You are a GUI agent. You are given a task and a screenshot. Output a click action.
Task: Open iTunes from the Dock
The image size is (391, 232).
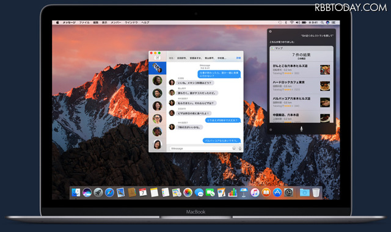pos(255,192)
